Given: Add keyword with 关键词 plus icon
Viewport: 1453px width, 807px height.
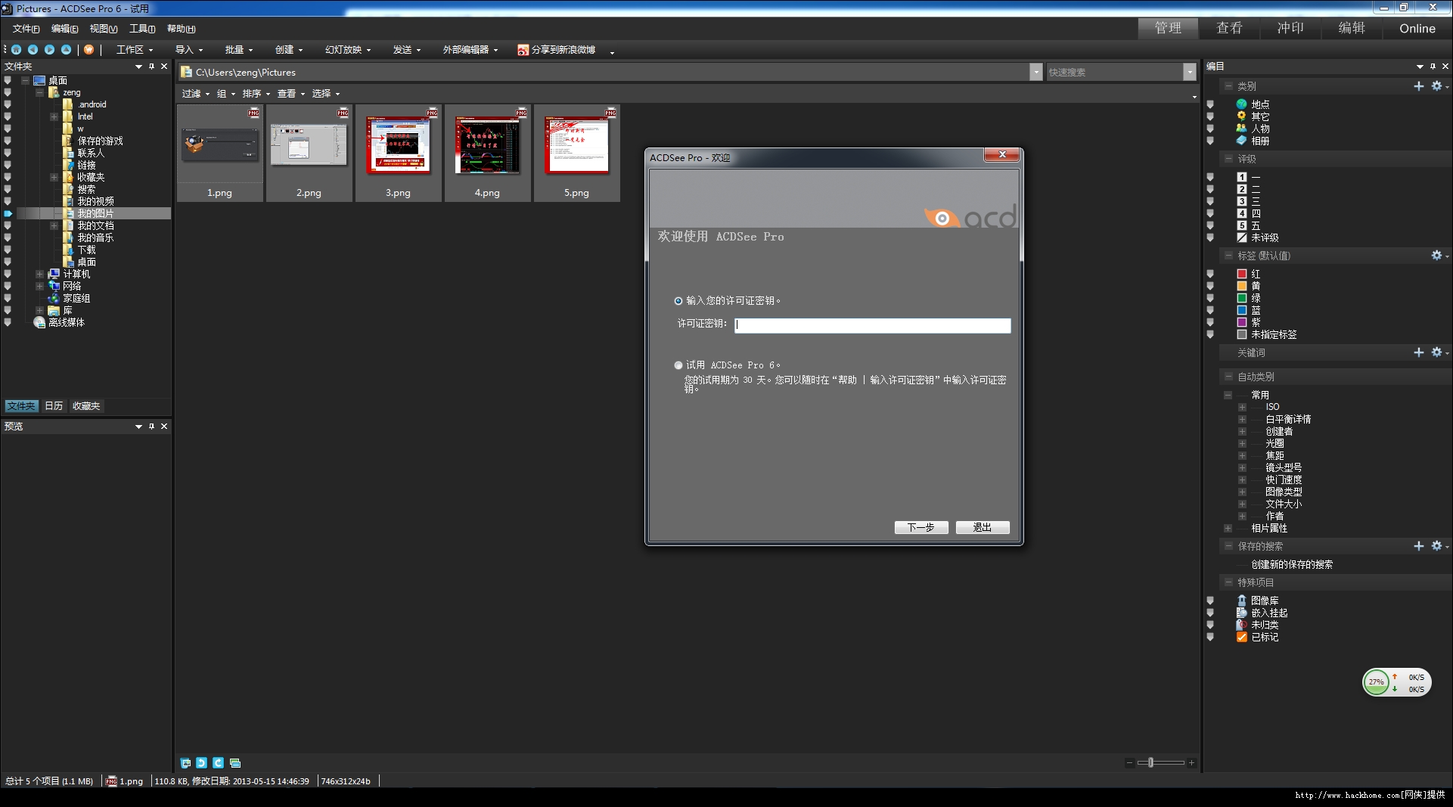Looking at the screenshot, I should (x=1419, y=352).
